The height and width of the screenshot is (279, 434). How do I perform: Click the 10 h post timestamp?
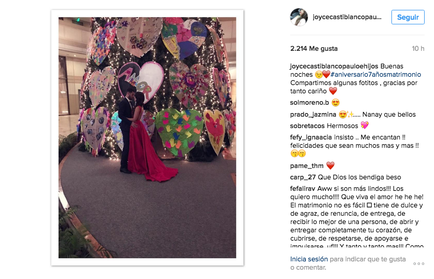pos(418,49)
